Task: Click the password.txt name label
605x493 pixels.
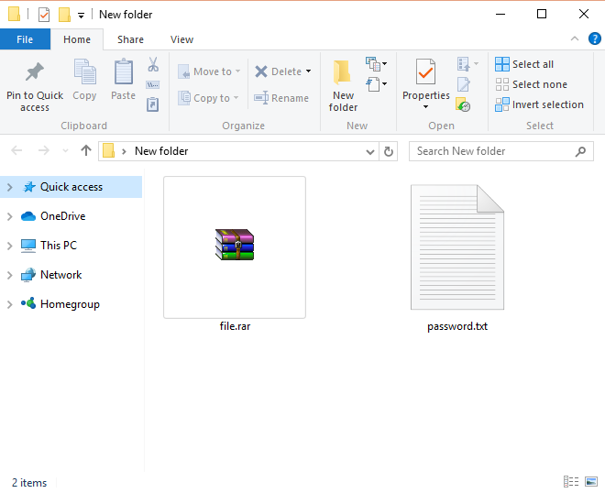Action: pos(457,326)
